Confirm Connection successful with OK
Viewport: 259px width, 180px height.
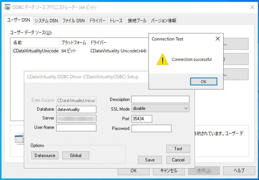204,82
